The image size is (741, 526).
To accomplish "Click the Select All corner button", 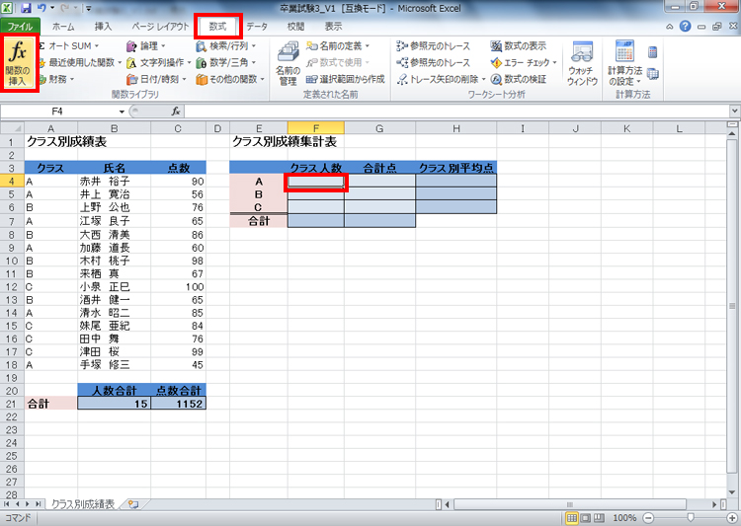I will (x=12, y=128).
